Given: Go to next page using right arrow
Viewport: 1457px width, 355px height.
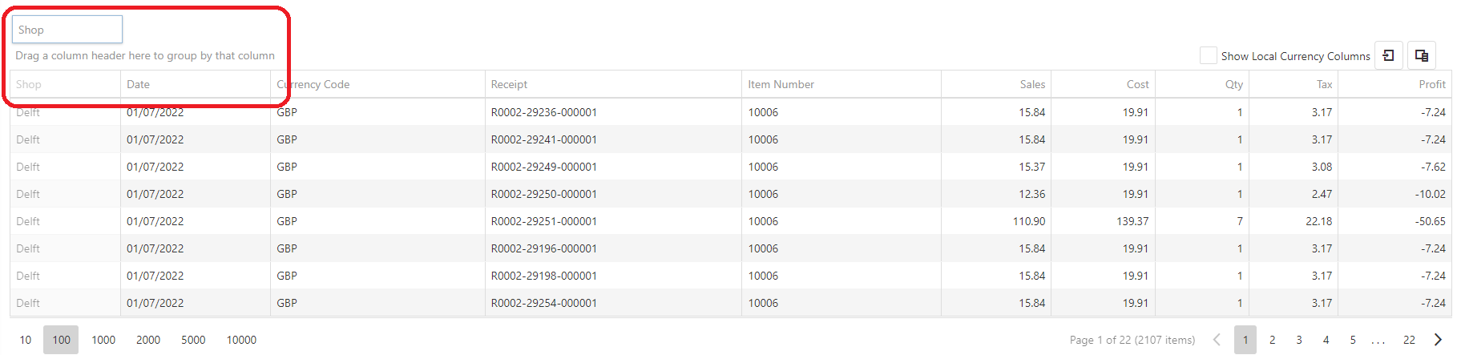Looking at the screenshot, I should coord(1438,340).
